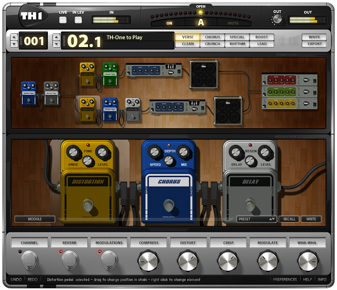Click WRITE beside the RECALL button

coord(311,219)
